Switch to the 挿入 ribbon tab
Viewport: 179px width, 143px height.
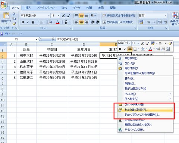[x=28, y=8]
